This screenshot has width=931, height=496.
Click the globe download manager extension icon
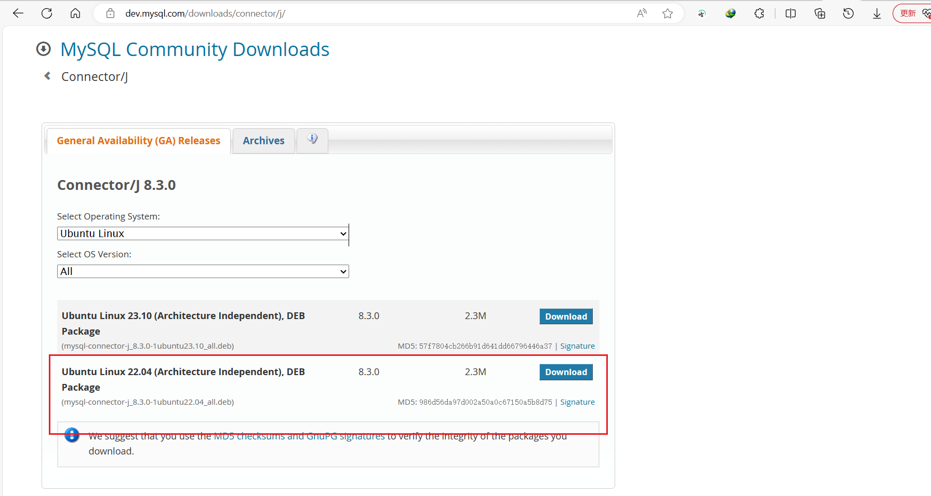[x=730, y=13]
